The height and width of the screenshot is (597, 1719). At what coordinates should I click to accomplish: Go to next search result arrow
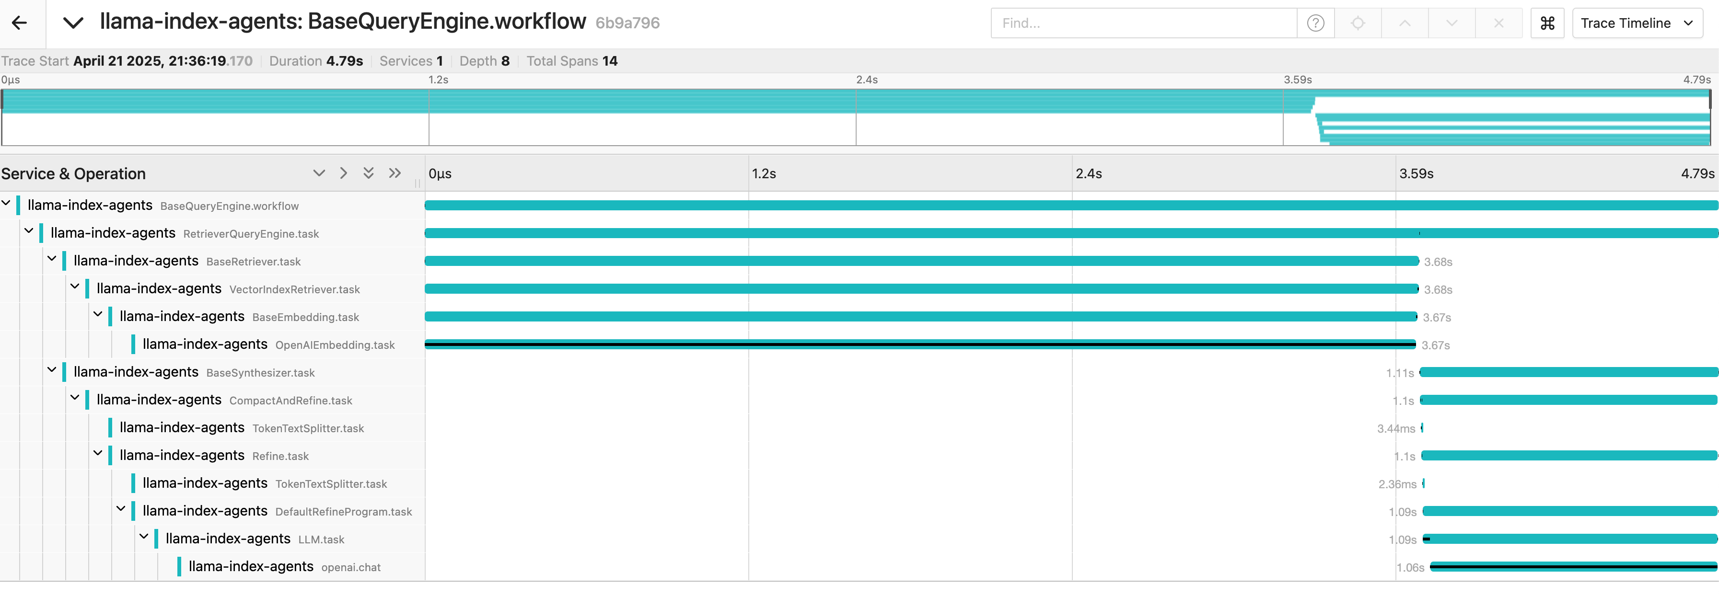(1452, 23)
